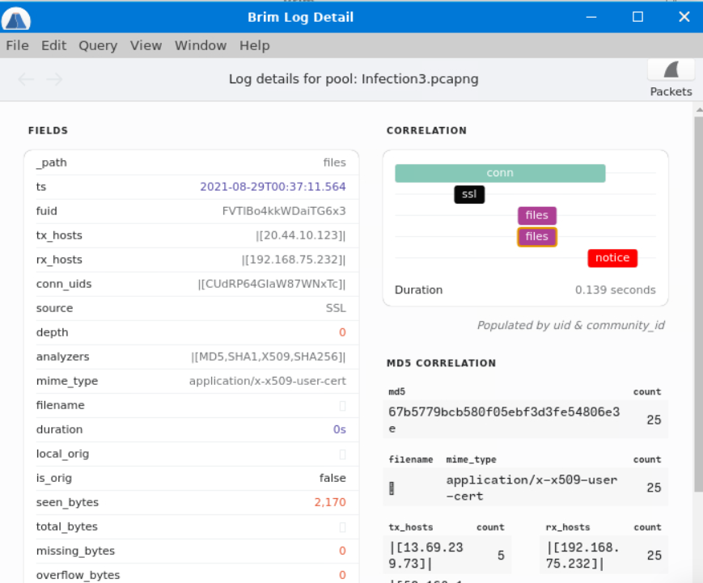Click the md5 row count 25
Viewport: 703px width, 583px height.
tap(654, 420)
